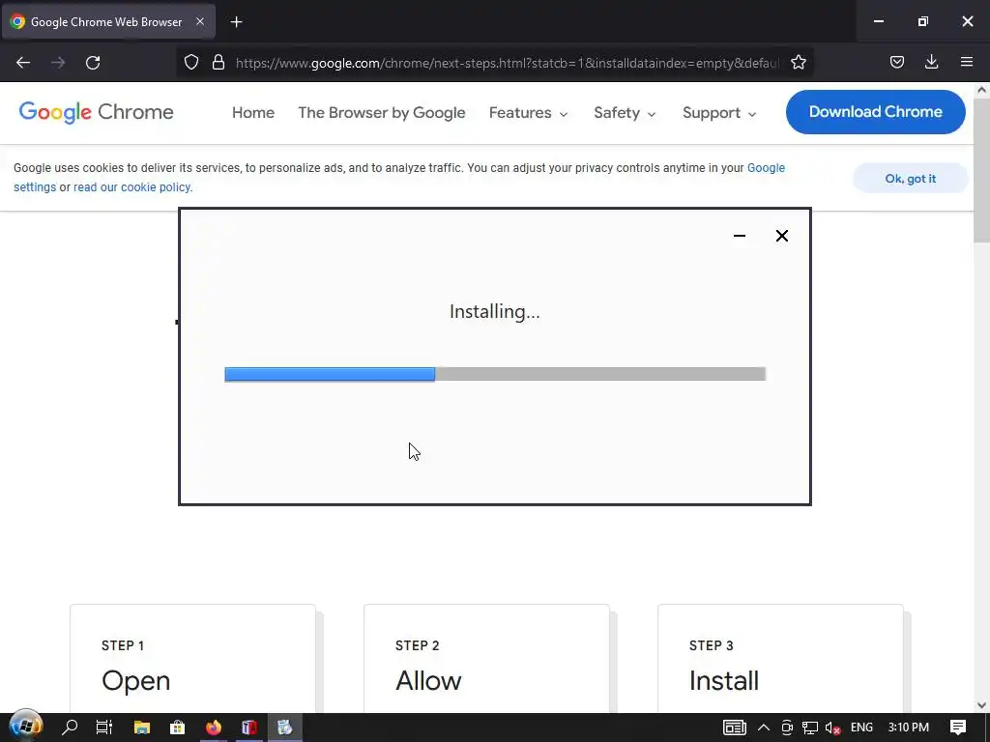Open the Meet Now tray icon
This screenshot has width=990, height=742.
(787, 728)
